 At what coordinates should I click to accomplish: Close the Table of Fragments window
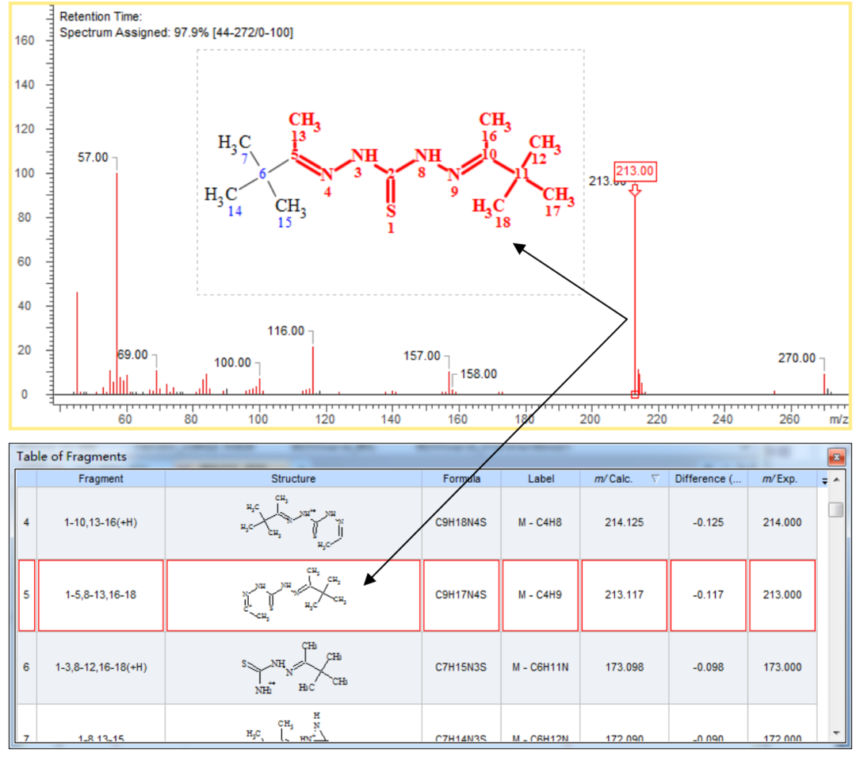click(x=836, y=457)
